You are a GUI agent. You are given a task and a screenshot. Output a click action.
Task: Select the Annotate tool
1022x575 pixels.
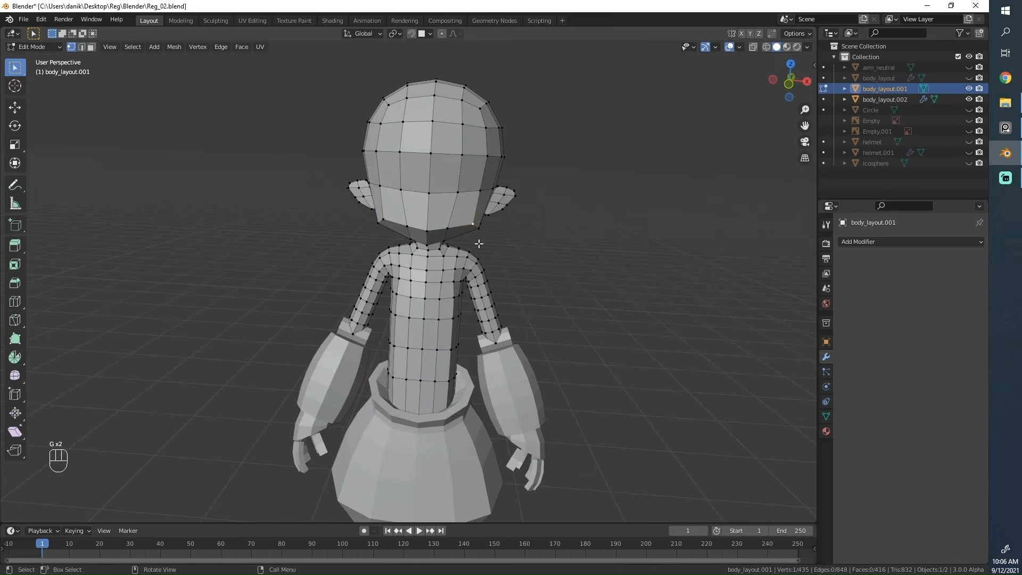15,185
